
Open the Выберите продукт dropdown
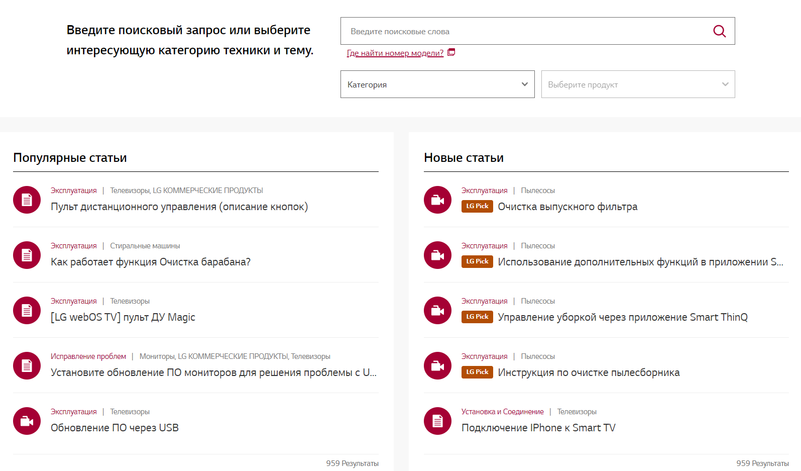[x=638, y=84]
